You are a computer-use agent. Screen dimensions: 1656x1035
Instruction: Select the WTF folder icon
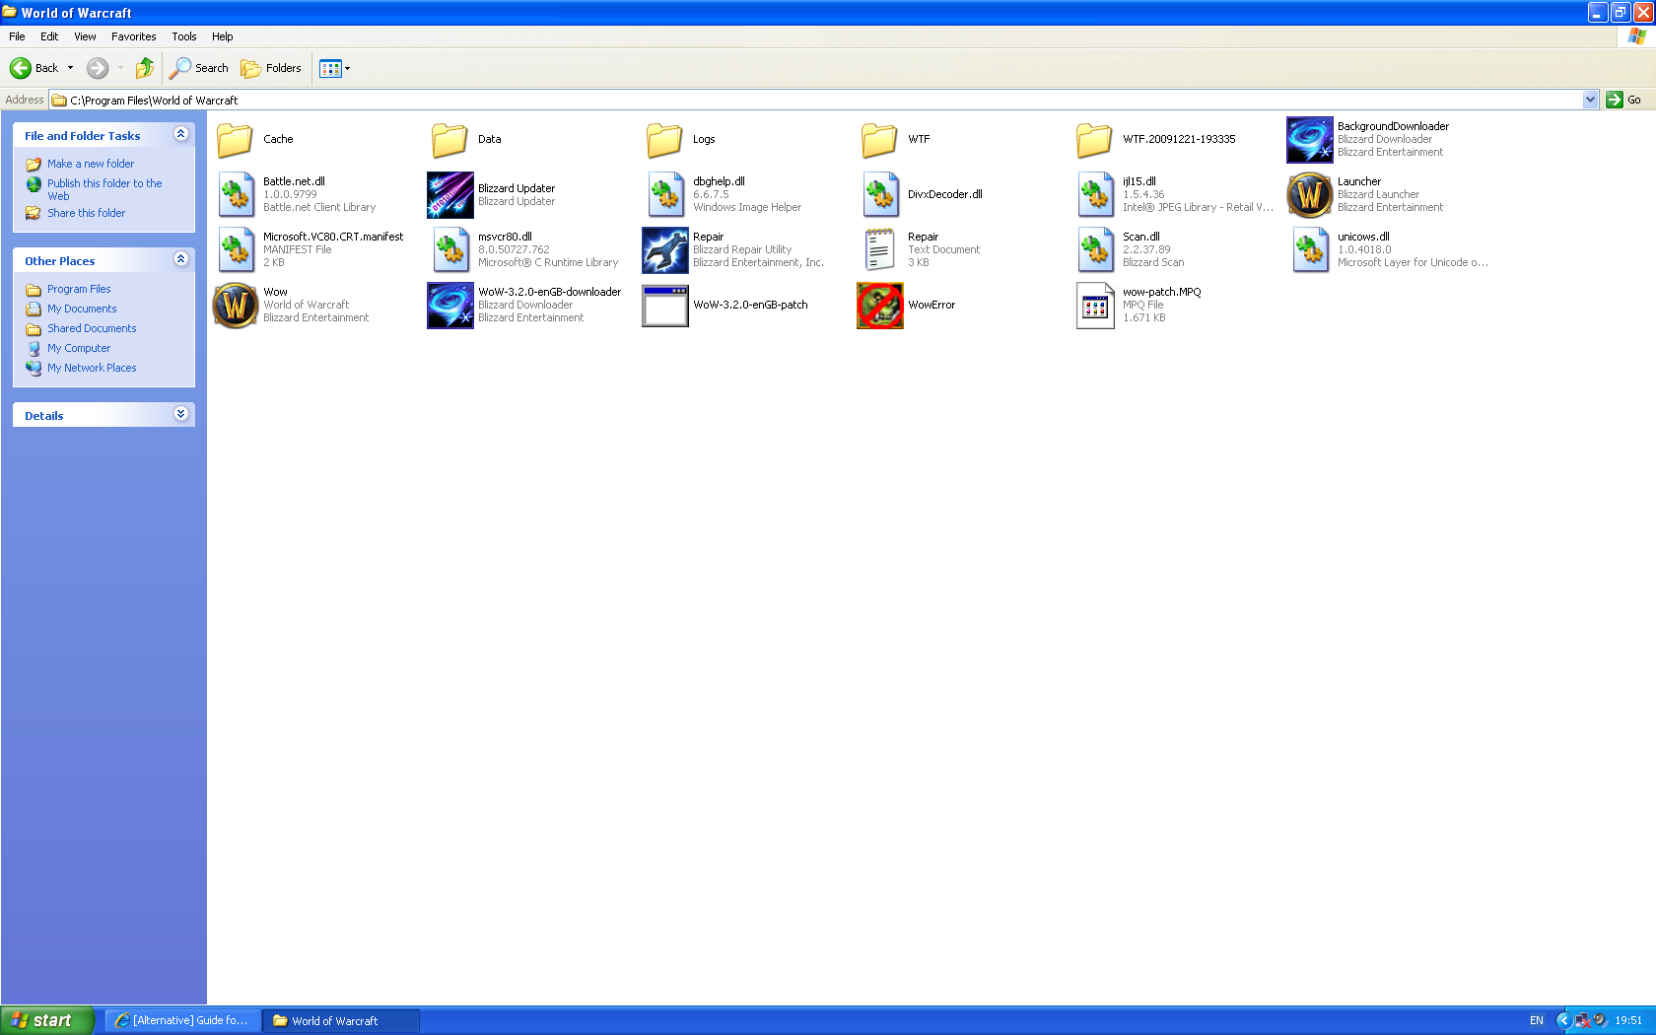880,140
